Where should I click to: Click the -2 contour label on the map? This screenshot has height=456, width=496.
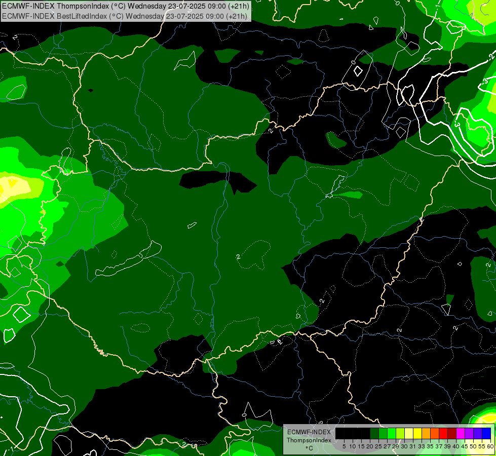pyautogui.click(x=491, y=57)
